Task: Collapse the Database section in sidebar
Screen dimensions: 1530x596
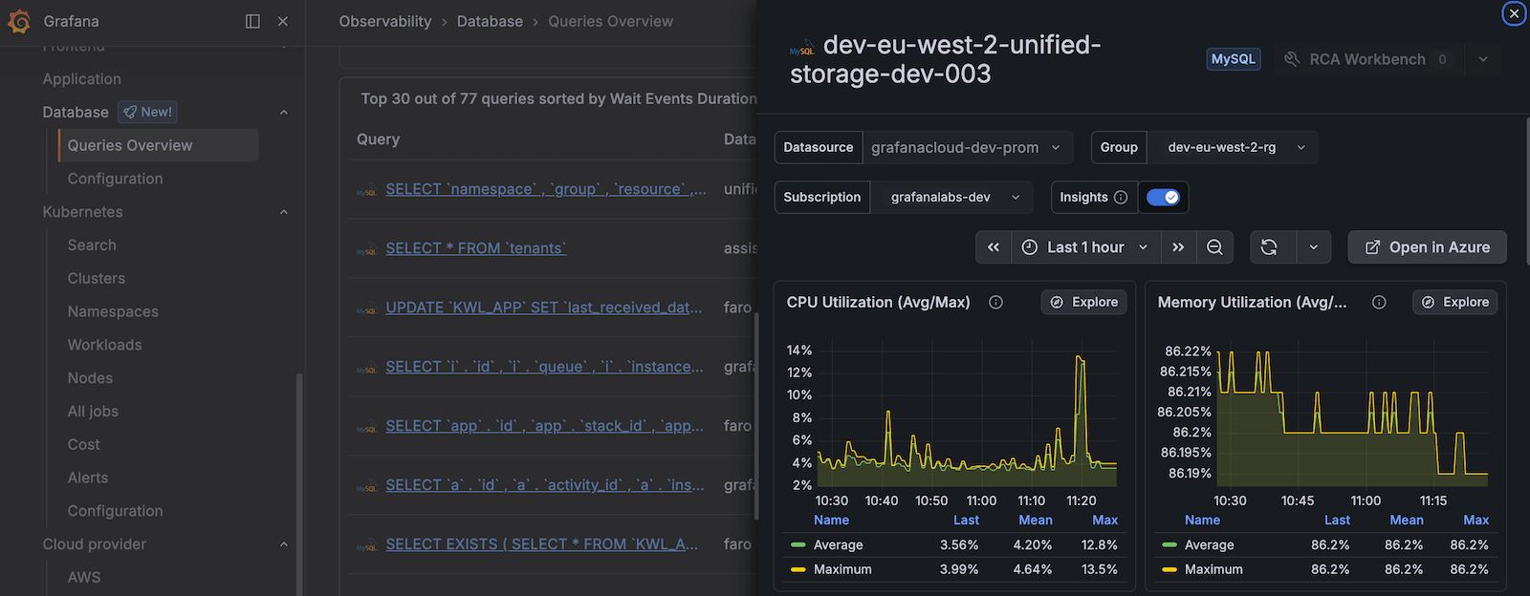Action: [x=284, y=112]
